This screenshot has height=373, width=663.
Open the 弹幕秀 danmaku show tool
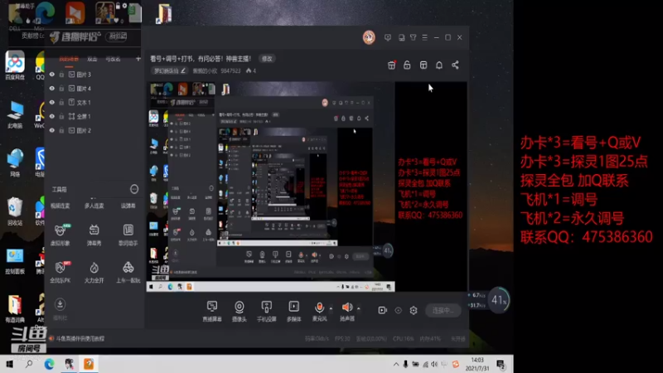tap(94, 235)
